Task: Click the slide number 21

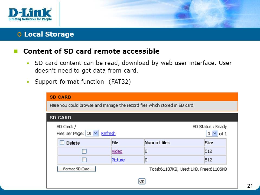Action: tap(250, 186)
